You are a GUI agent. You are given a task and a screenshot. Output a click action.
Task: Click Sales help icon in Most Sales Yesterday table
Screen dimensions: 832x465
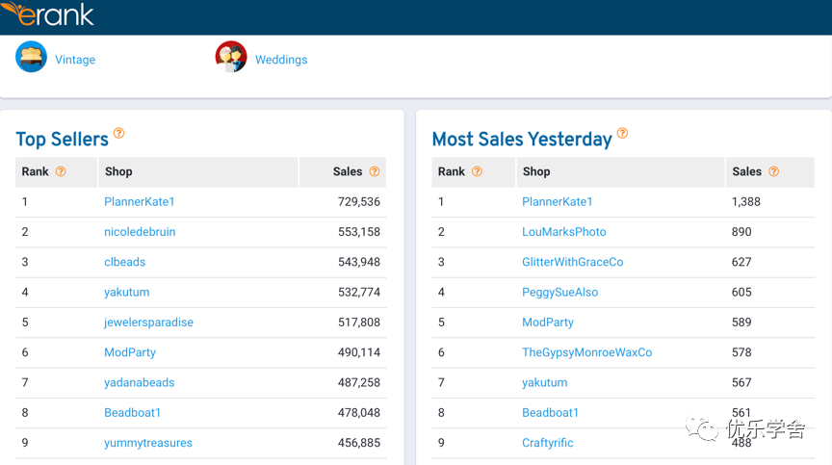point(773,171)
